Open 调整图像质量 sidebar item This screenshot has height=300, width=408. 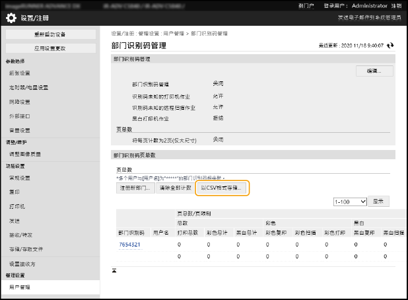25,154
